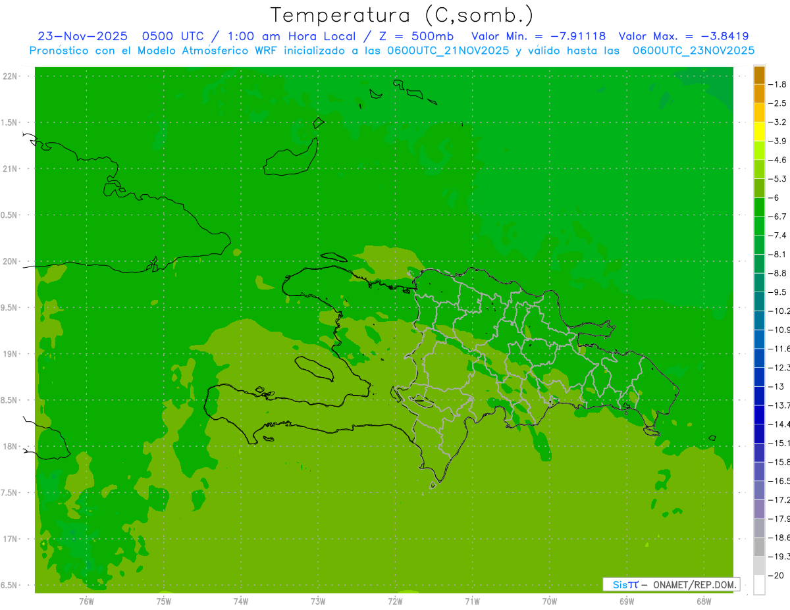Click the '-20' colorbar value

click(776, 575)
